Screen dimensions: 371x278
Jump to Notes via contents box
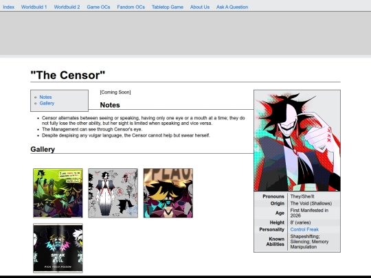pyautogui.click(x=45, y=97)
